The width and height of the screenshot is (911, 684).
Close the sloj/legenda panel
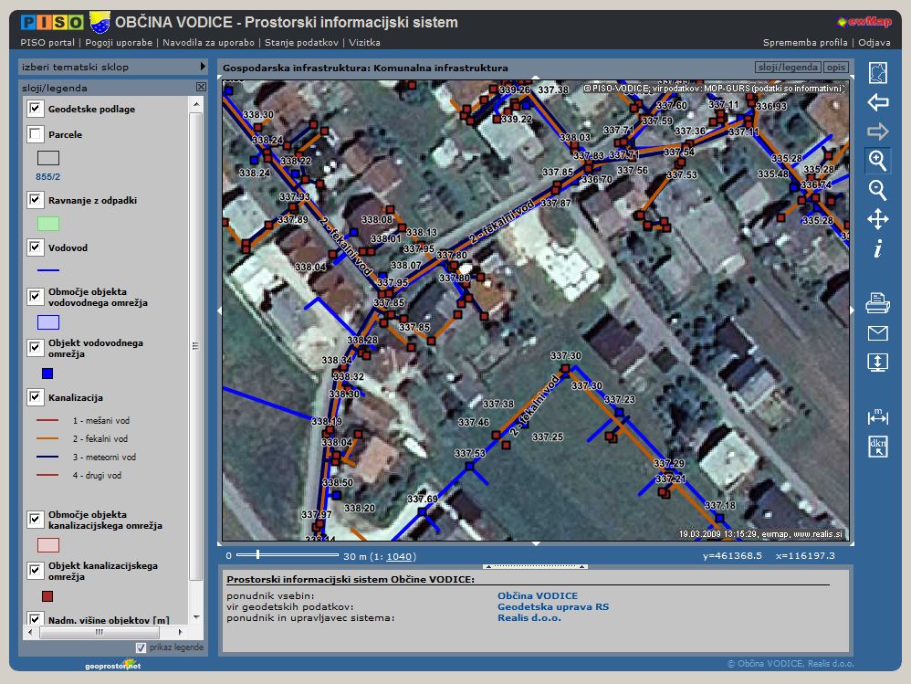pos(201,88)
